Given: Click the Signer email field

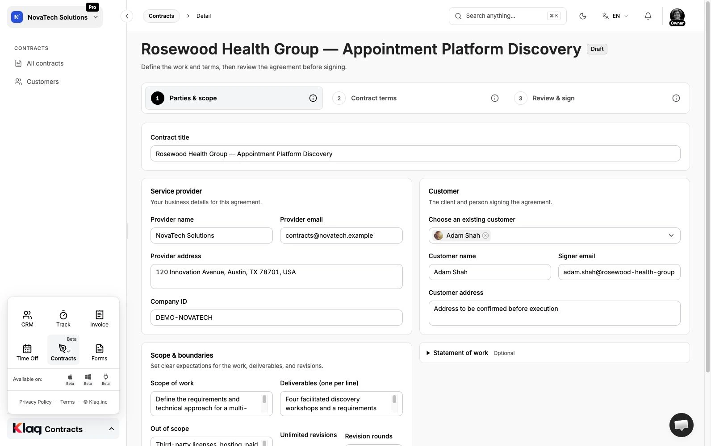Looking at the screenshot, I should (619, 272).
